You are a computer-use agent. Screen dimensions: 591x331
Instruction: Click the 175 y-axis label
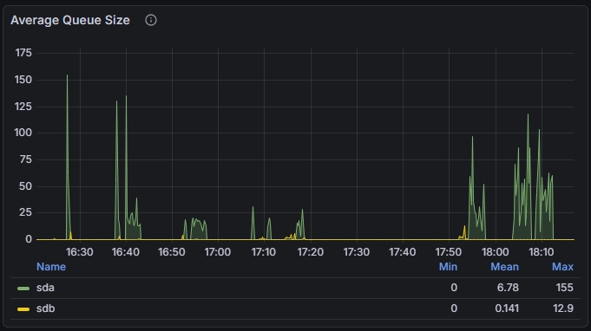pos(23,53)
